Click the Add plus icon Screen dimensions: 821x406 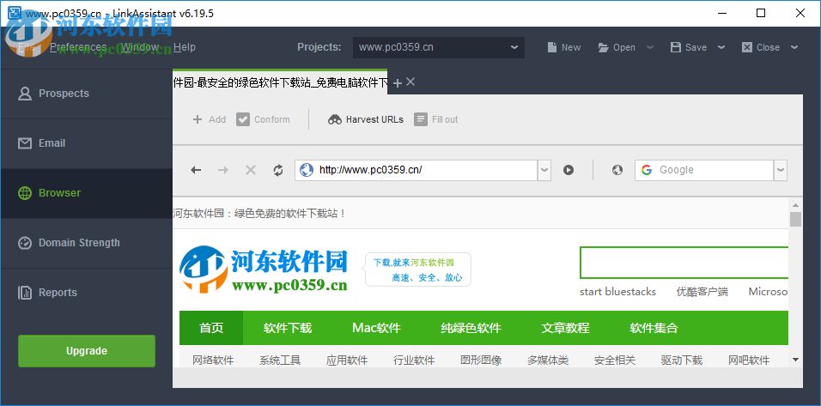198,119
